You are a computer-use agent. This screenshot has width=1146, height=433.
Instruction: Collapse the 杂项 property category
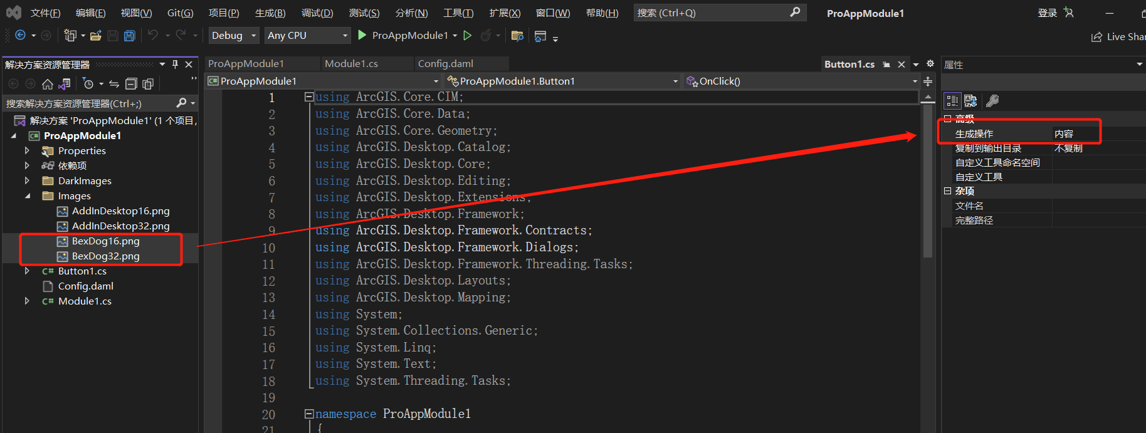(948, 191)
